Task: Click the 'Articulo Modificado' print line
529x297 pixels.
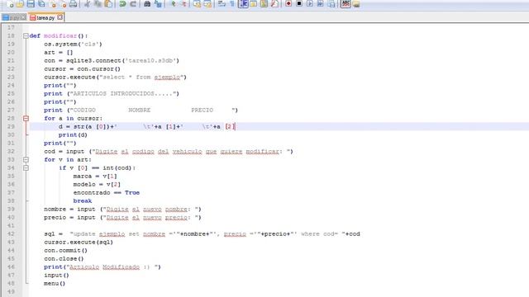Action: coord(102,266)
